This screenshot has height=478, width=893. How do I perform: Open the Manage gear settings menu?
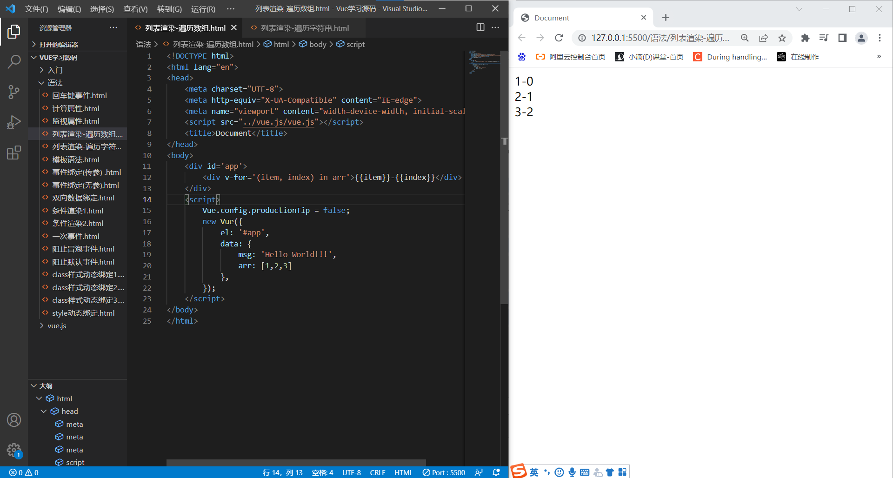(x=14, y=450)
